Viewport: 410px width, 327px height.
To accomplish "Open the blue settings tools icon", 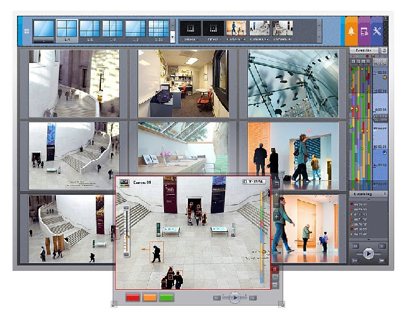I will click(x=377, y=31).
